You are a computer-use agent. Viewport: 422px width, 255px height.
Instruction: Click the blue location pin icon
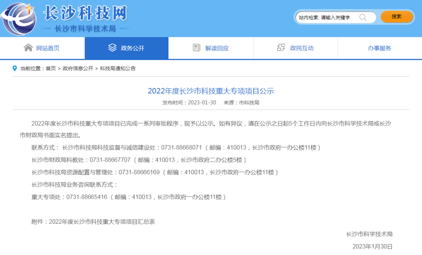pyautogui.click(x=14, y=68)
